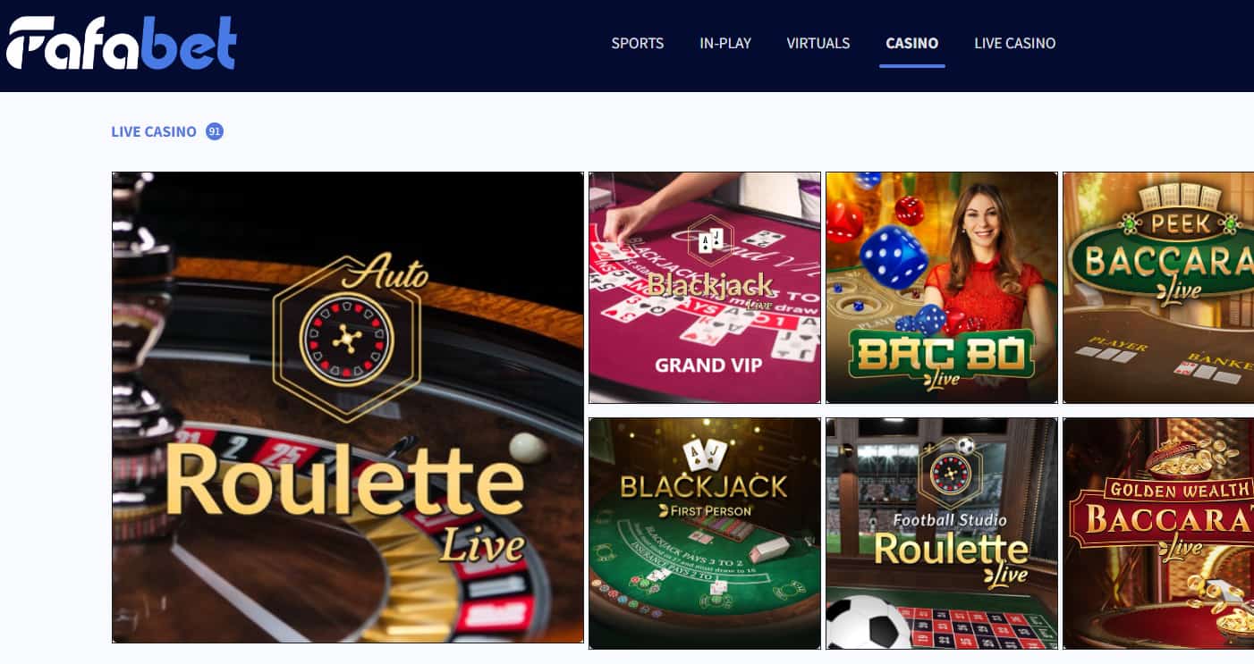Switch to the Live Casino nav item

point(1014,43)
